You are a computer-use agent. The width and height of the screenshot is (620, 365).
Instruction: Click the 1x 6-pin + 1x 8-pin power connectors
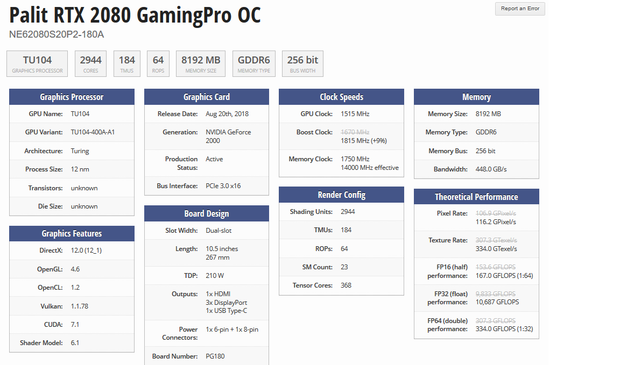[232, 330]
